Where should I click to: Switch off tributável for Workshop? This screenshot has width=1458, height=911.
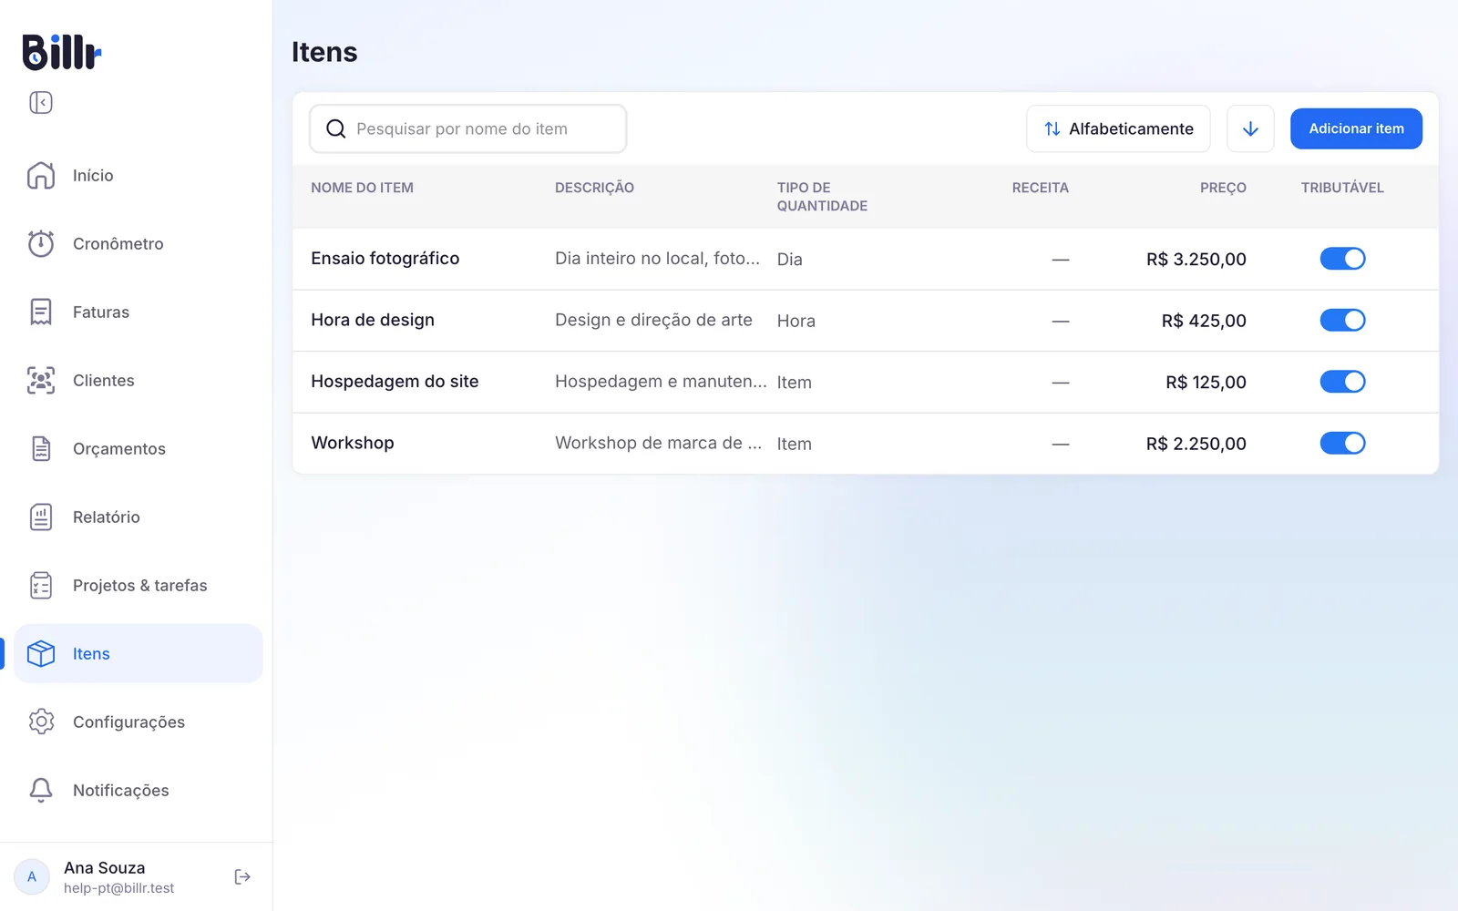[1342, 443]
